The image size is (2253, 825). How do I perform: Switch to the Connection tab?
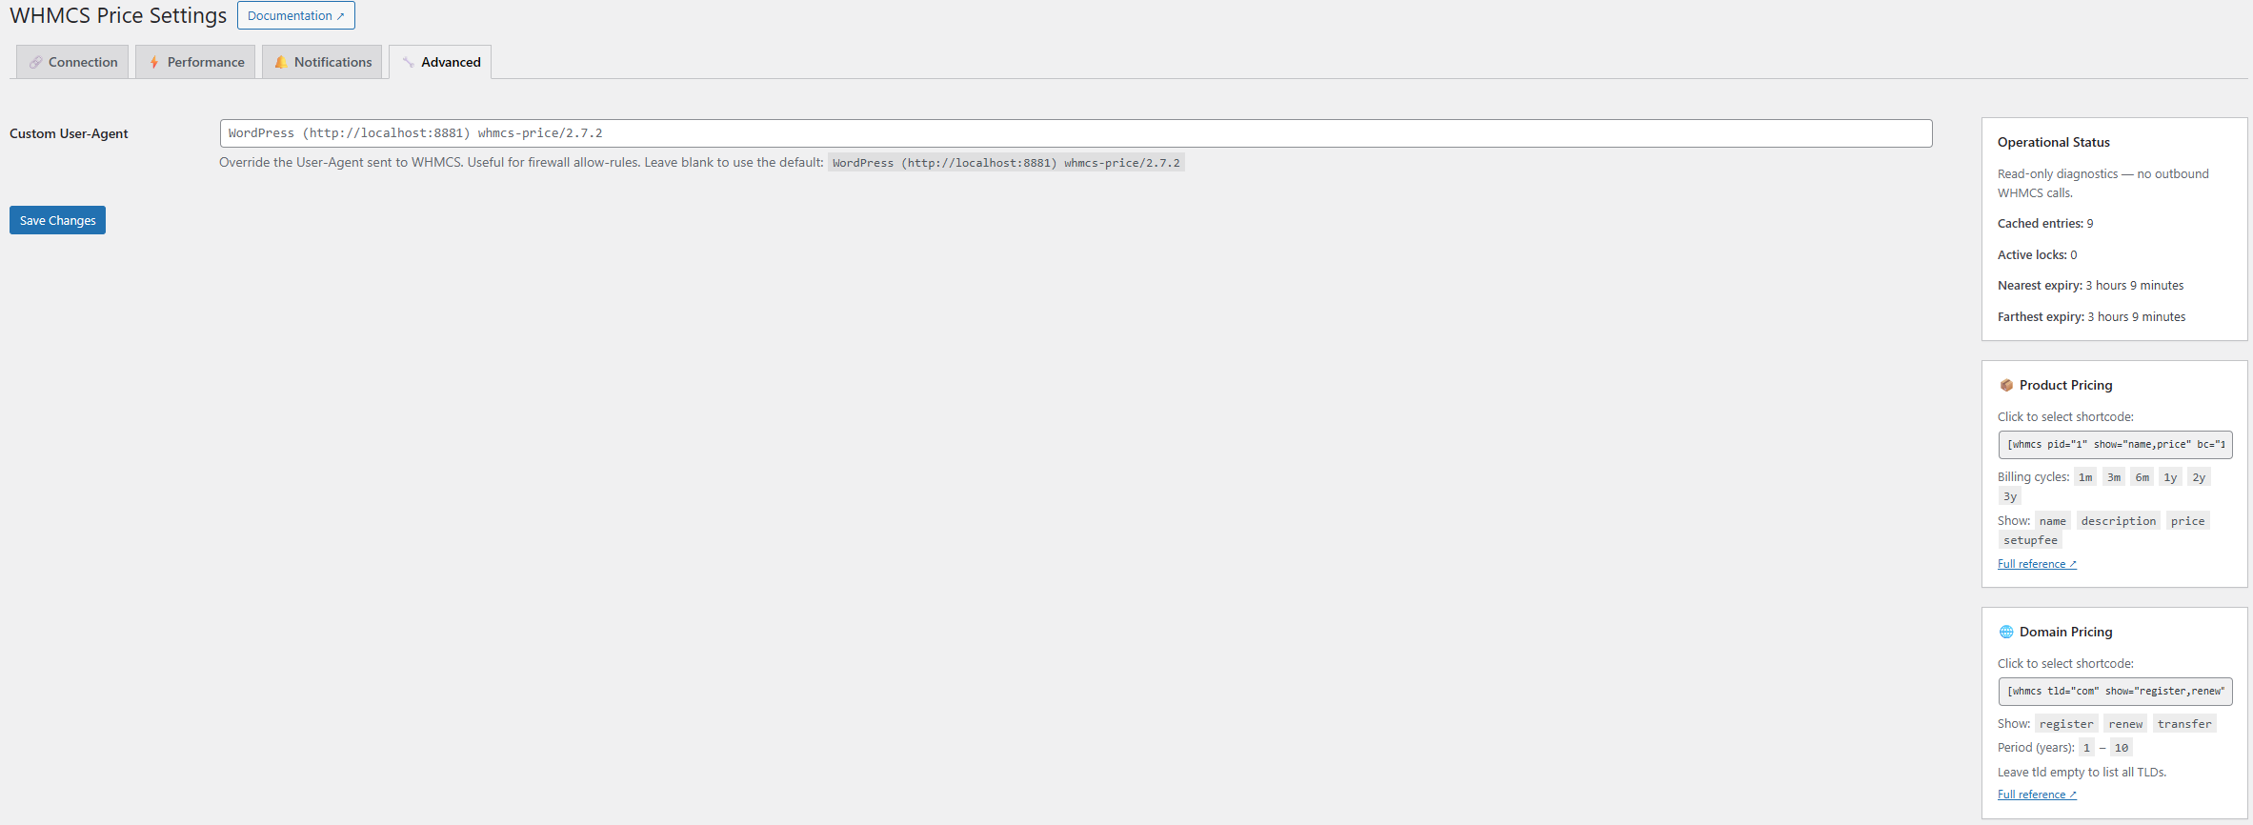click(72, 62)
